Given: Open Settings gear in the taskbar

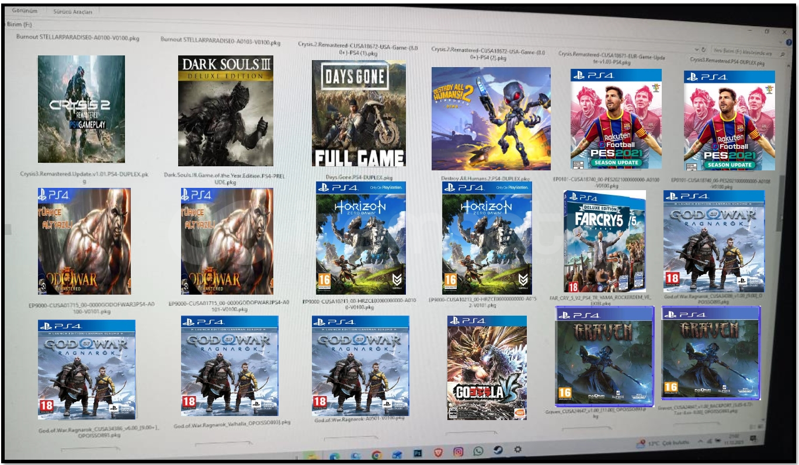Looking at the screenshot, I should coord(517,450).
